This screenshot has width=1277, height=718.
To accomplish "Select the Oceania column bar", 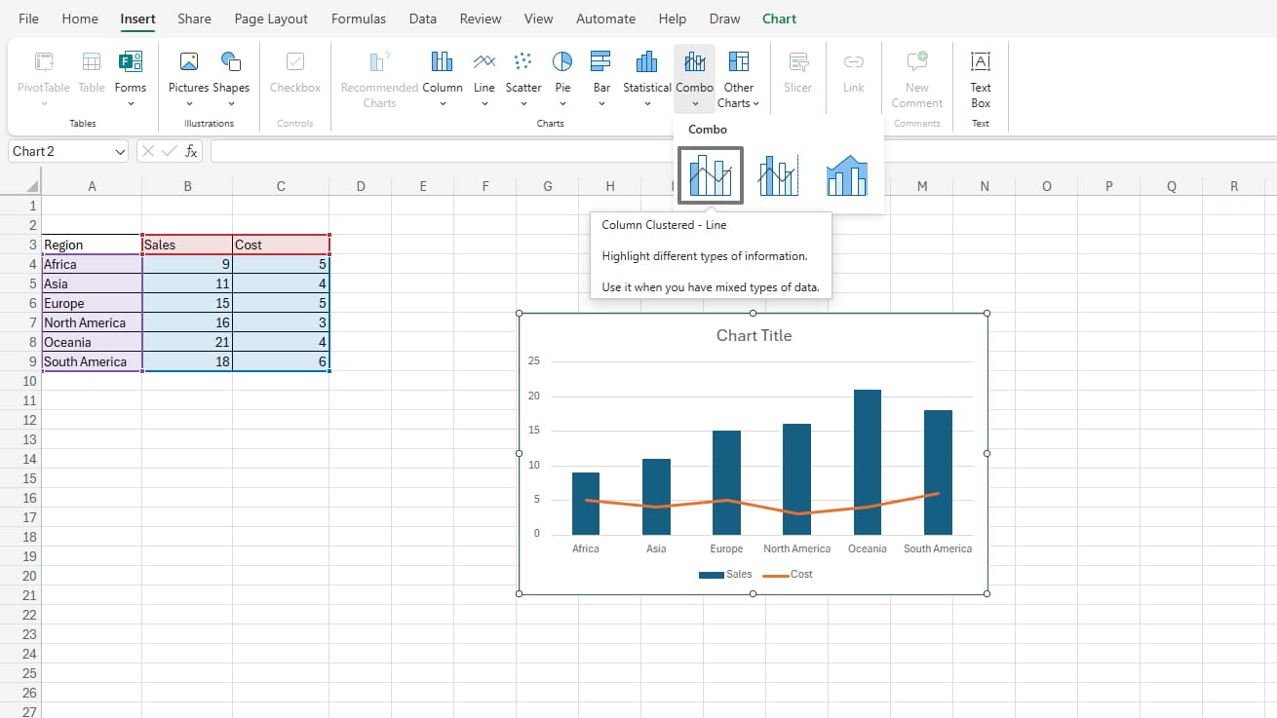I will pyautogui.click(x=868, y=462).
